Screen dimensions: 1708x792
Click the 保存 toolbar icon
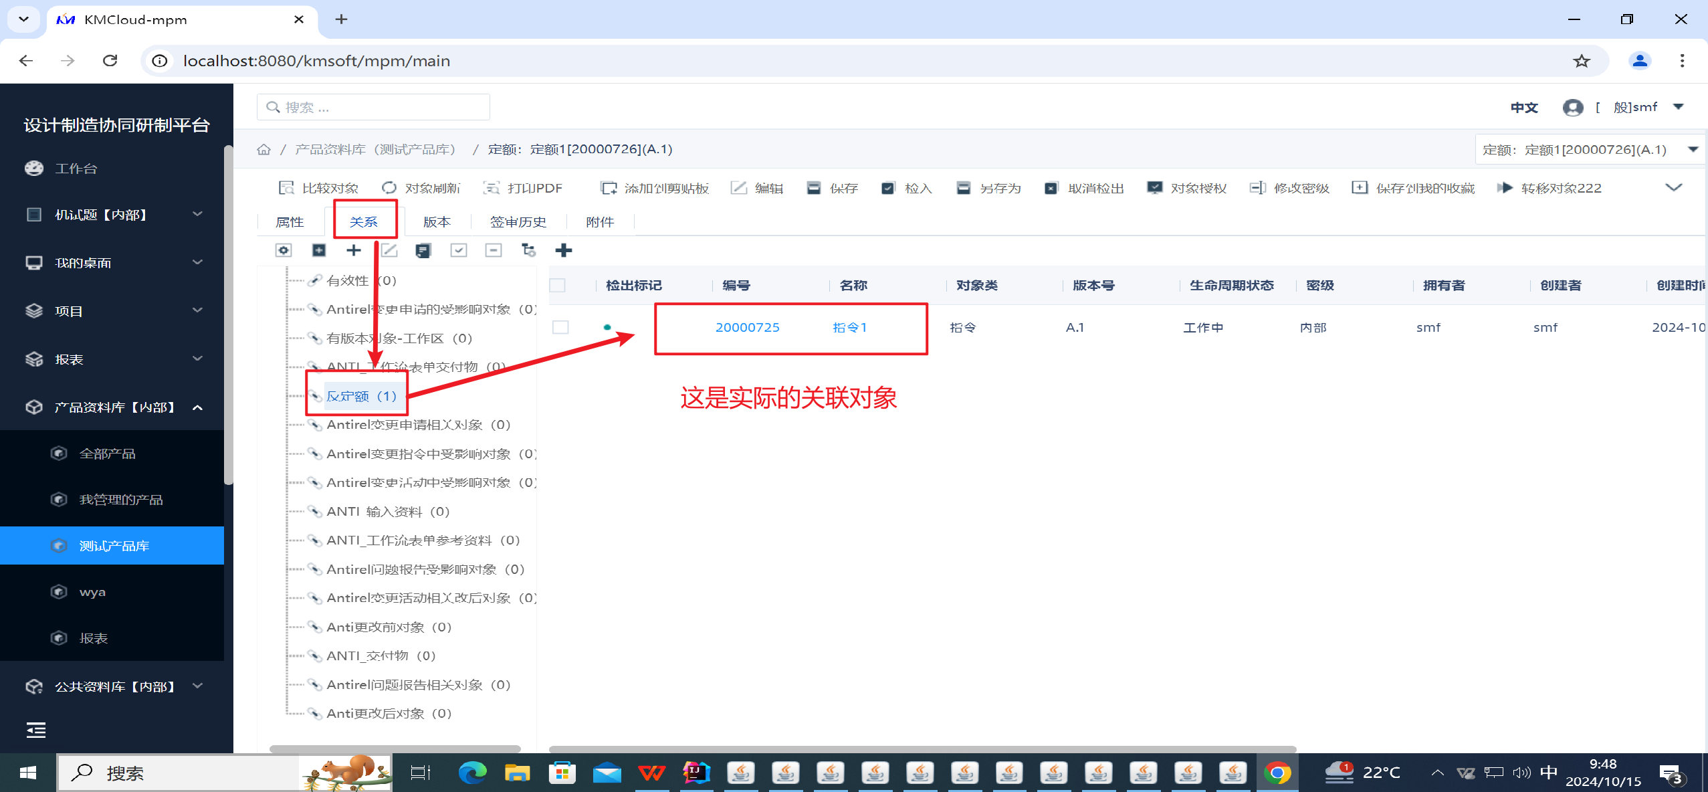point(813,188)
